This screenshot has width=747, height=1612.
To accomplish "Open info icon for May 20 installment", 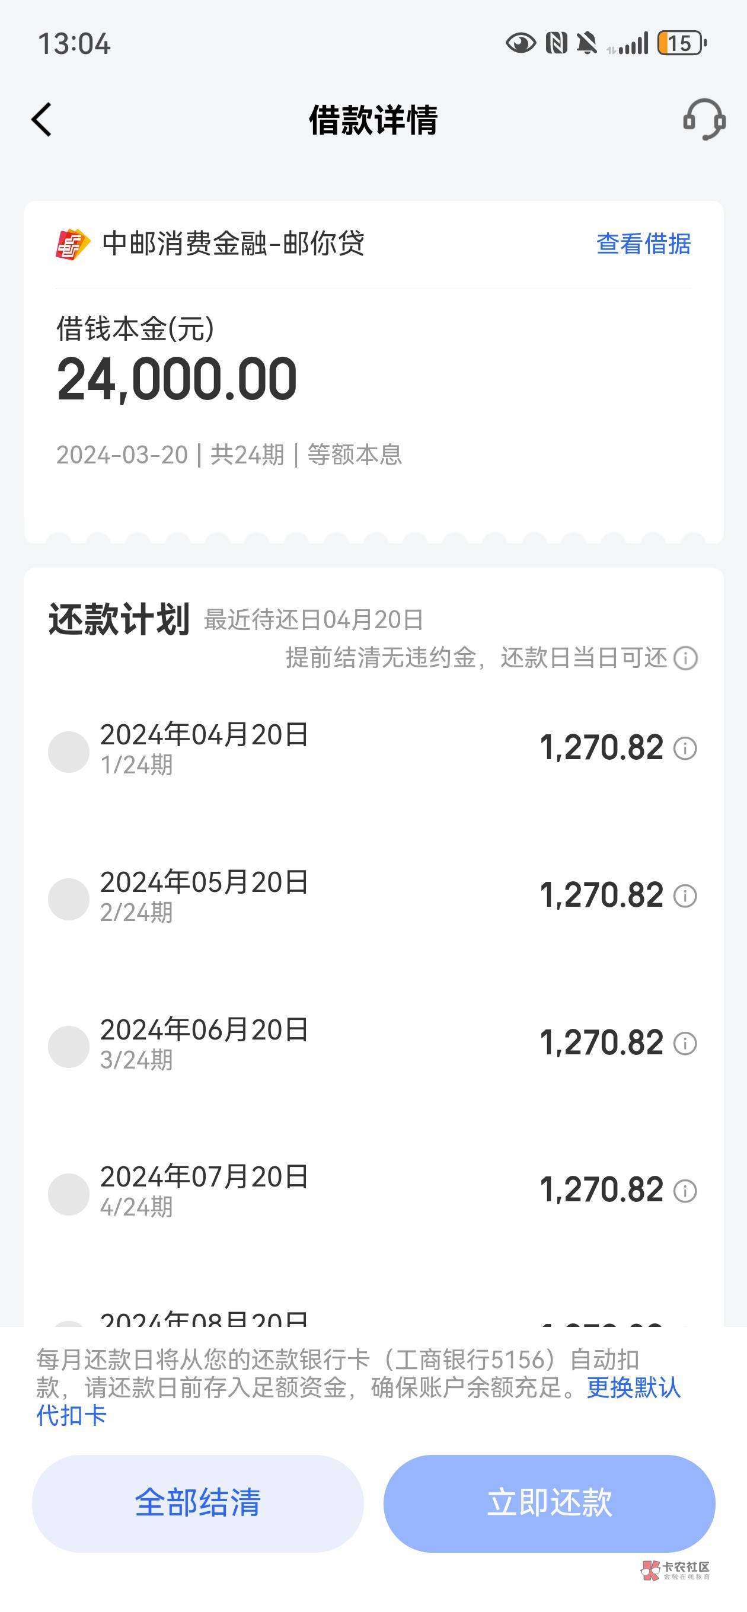I will (685, 896).
